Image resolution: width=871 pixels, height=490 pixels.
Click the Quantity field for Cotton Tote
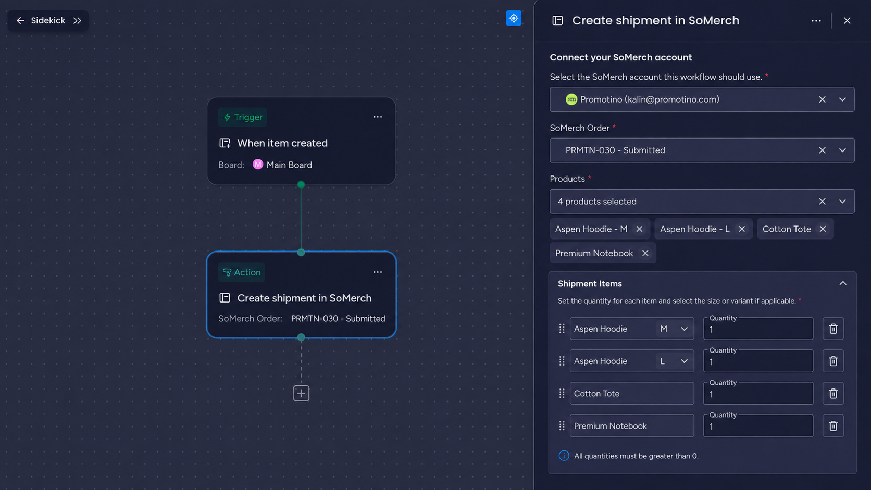[x=758, y=394]
